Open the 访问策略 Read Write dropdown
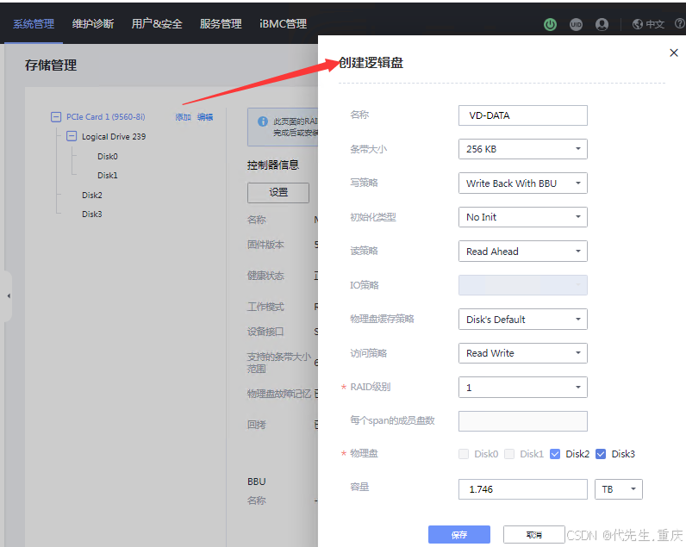The width and height of the screenshot is (686, 547). tap(523, 353)
